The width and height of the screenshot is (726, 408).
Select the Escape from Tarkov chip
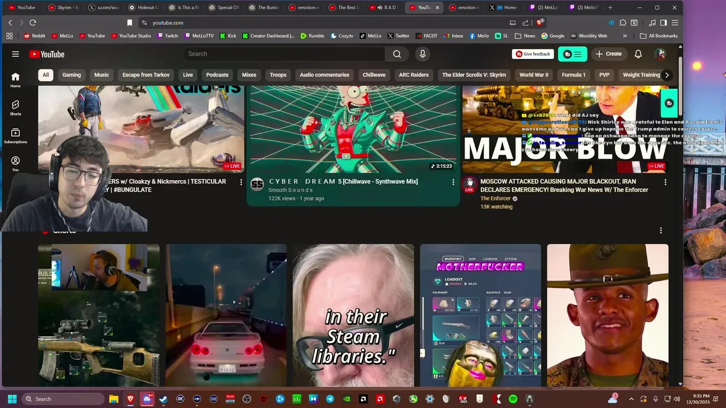[x=146, y=75]
